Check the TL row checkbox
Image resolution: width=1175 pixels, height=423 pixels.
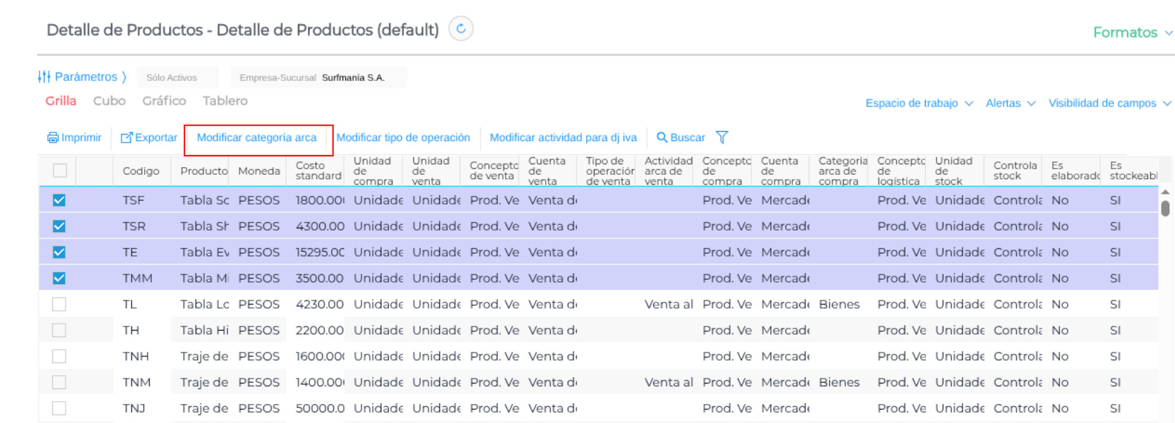click(59, 305)
